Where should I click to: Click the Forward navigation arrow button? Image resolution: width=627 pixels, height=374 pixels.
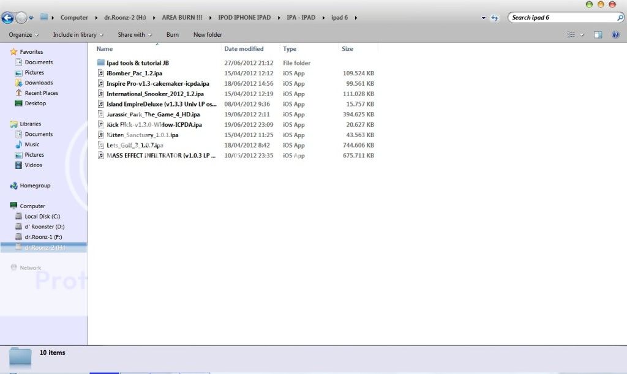pyautogui.click(x=21, y=18)
